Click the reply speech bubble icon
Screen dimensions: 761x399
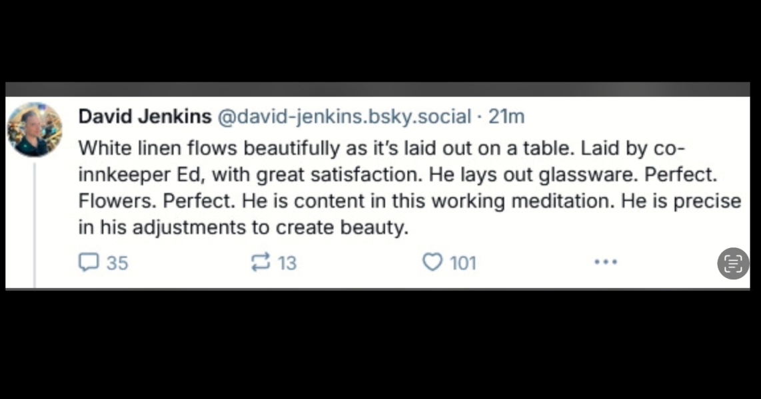88,263
